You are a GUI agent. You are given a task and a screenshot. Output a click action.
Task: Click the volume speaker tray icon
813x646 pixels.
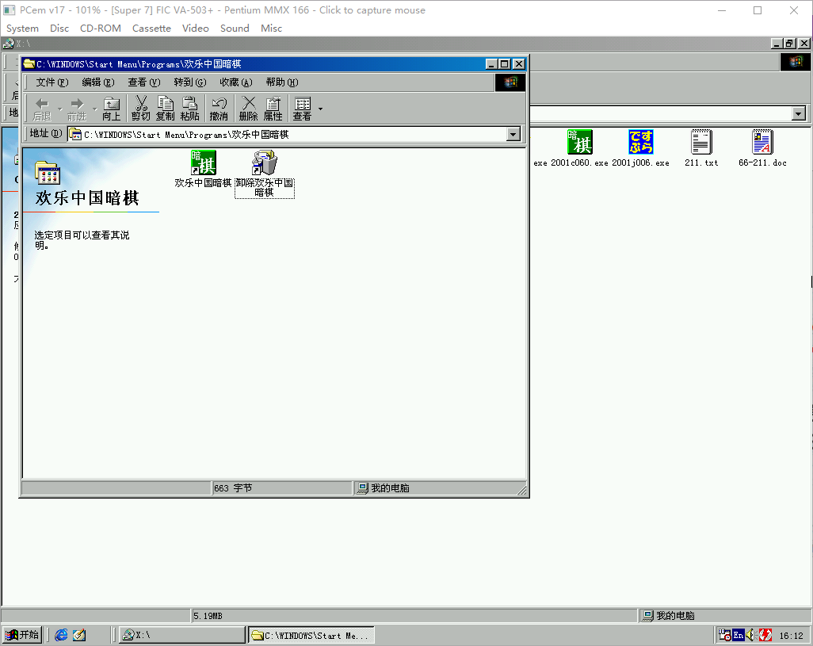[x=750, y=635]
